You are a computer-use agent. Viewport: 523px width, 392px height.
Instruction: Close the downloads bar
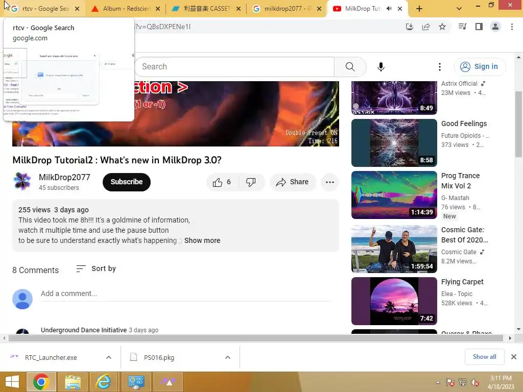[514, 357]
